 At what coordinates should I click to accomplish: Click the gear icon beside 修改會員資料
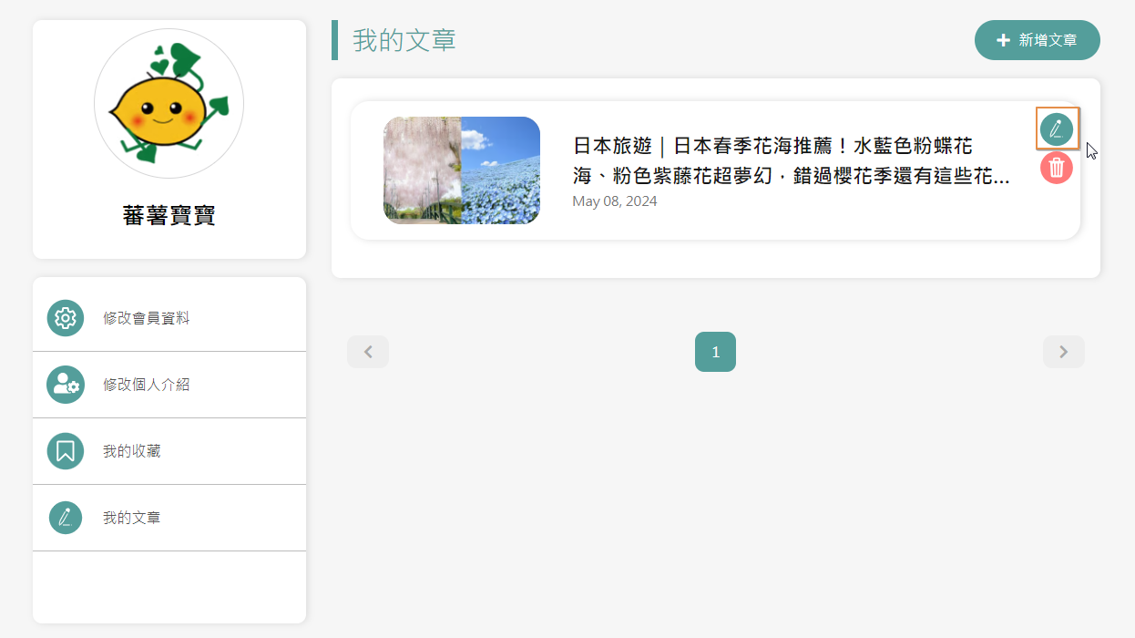point(65,317)
